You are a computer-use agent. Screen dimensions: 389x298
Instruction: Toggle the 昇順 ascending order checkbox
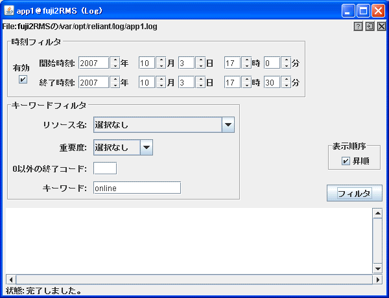[x=346, y=161]
